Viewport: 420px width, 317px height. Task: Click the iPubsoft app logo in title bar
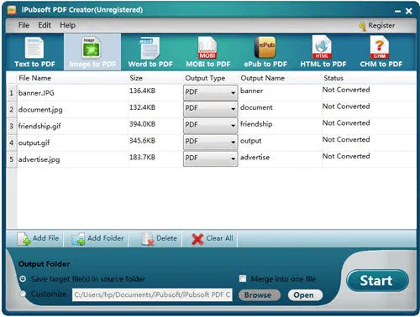tap(12, 10)
